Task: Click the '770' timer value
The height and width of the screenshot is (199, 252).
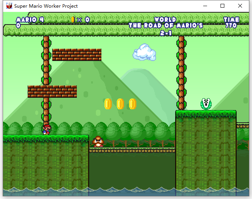Action: [x=231, y=25]
